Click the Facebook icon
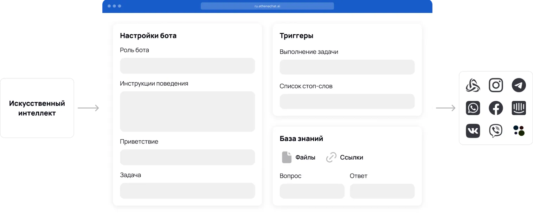 point(496,108)
